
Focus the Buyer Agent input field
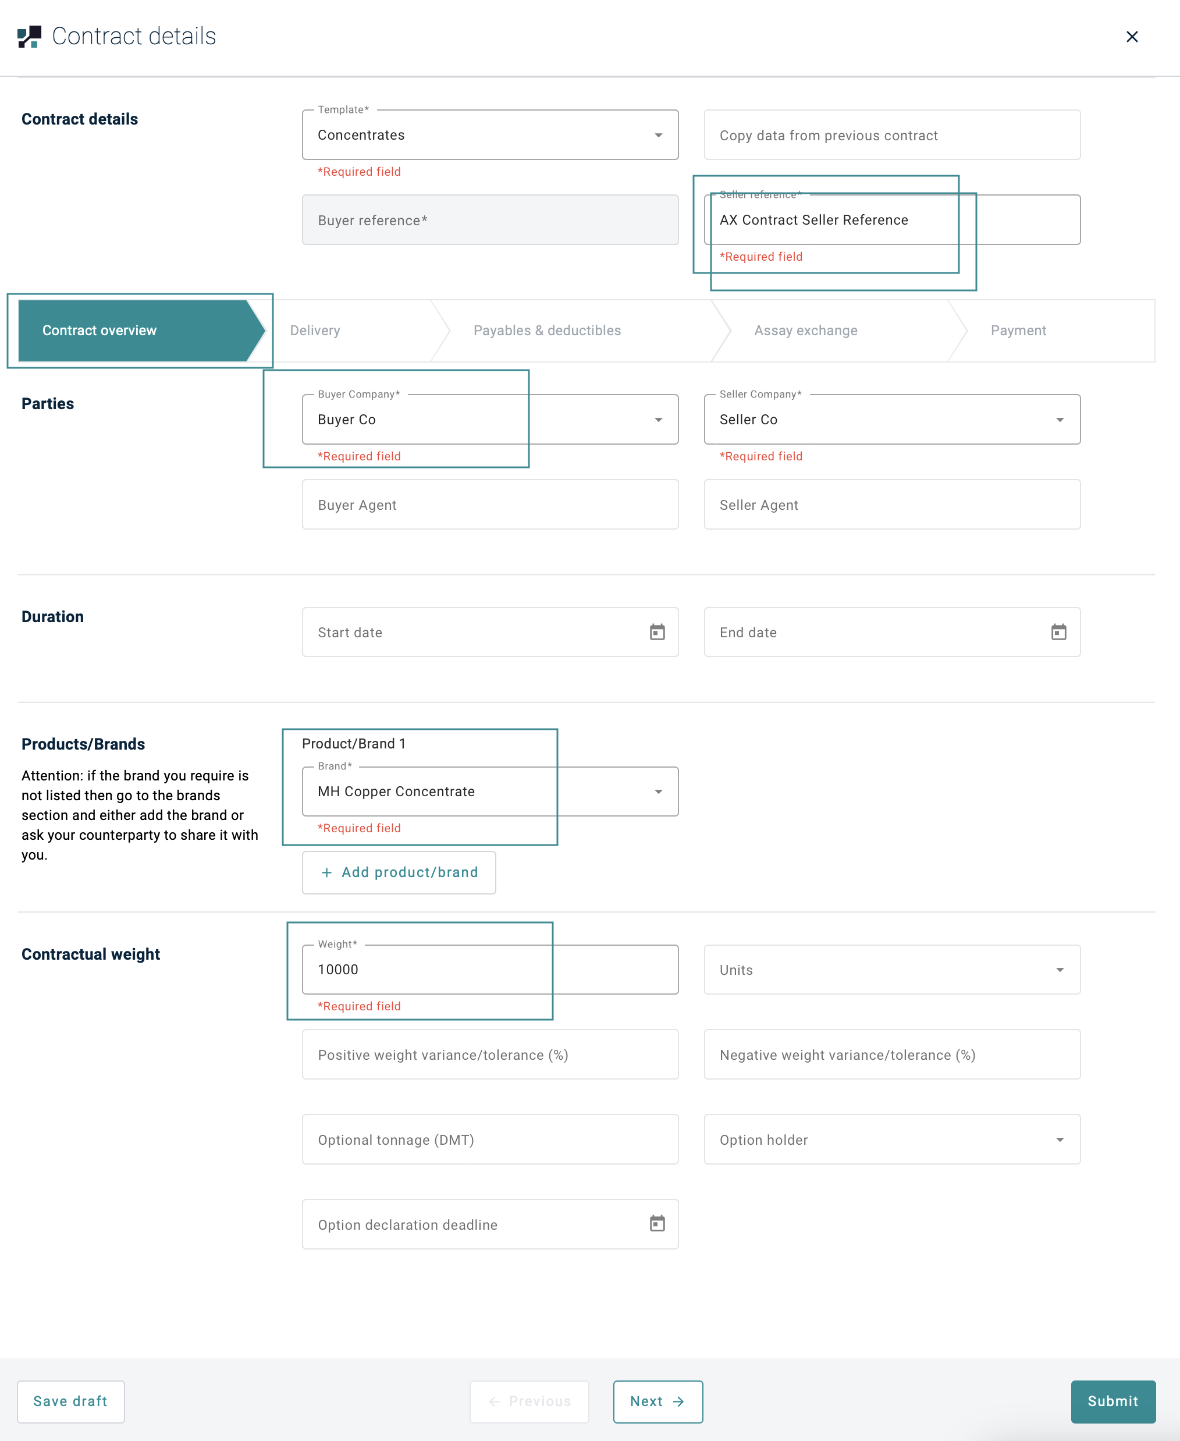[490, 505]
